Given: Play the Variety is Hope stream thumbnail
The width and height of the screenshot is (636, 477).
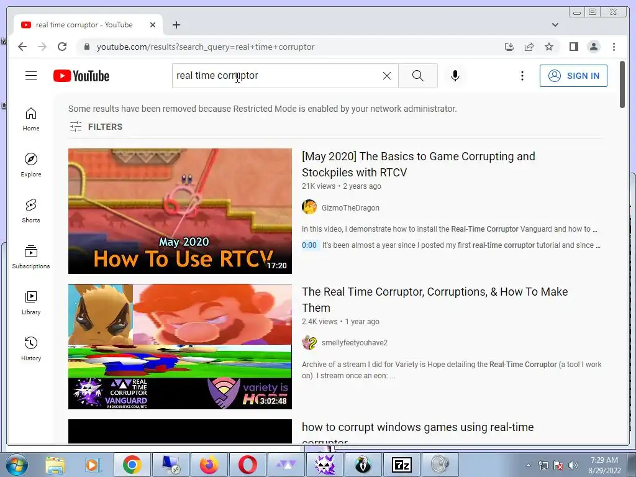Looking at the screenshot, I should 179,347.
